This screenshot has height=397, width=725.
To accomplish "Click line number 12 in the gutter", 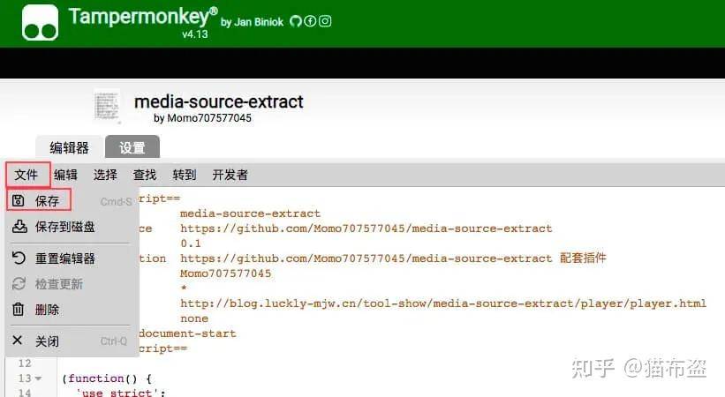I will [x=25, y=363].
